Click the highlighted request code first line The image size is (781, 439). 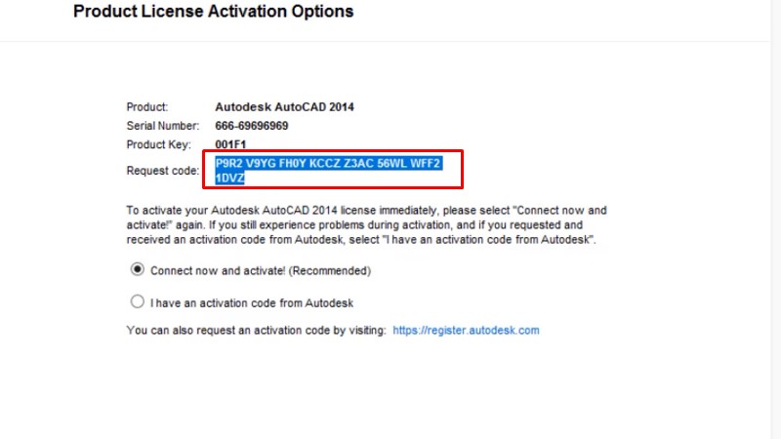(x=329, y=163)
